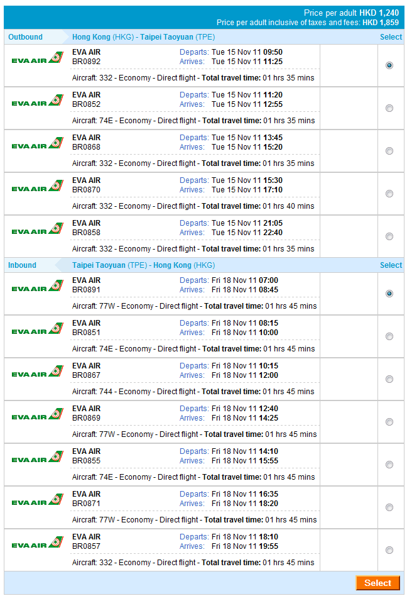
Task: Select inbound flight BR0851 radio button
Action: click(389, 336)
